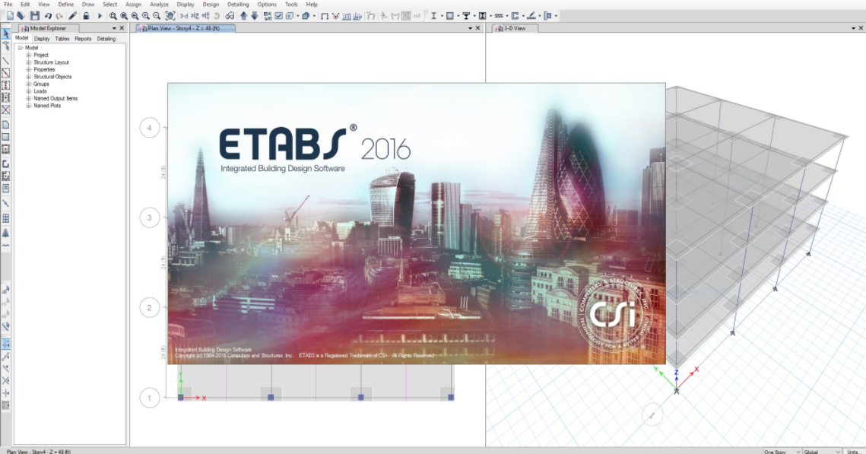Click the rotate 3D view icon
Viewport: 866px width, 454px height.
coord(217,16)
